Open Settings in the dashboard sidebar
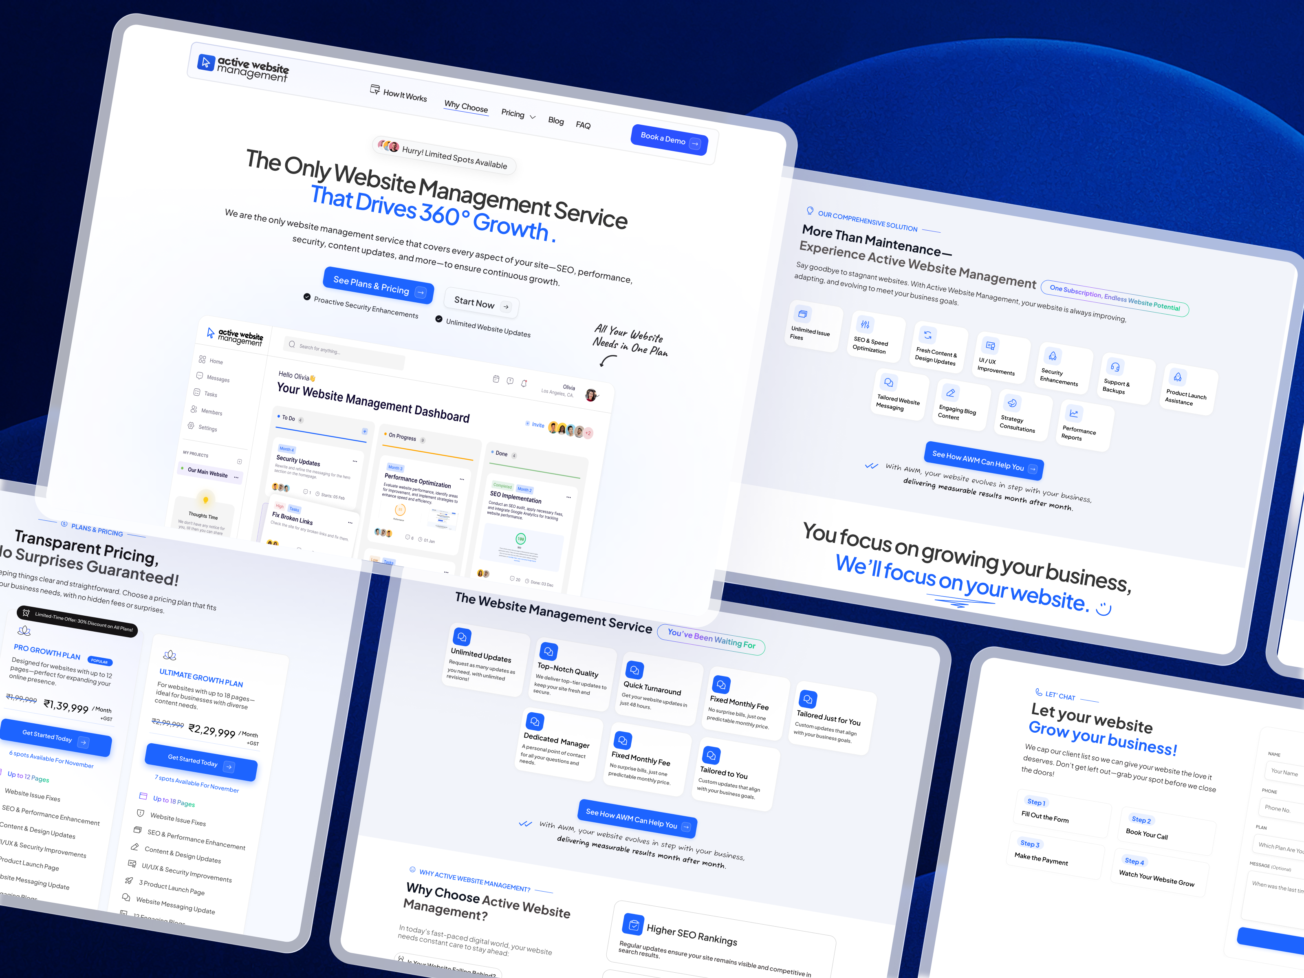 pyautogui.click(x=202, y=427)
